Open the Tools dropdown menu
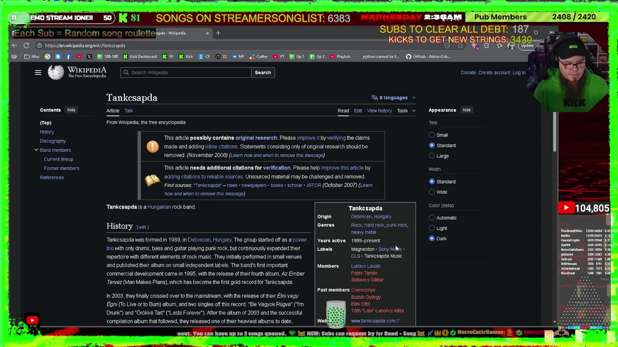The width and height of the screenshot is (618, 347). [406, 111]
